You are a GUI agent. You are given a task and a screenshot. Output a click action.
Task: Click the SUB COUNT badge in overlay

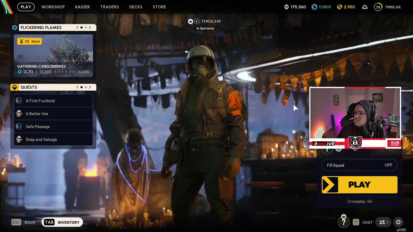395,143
